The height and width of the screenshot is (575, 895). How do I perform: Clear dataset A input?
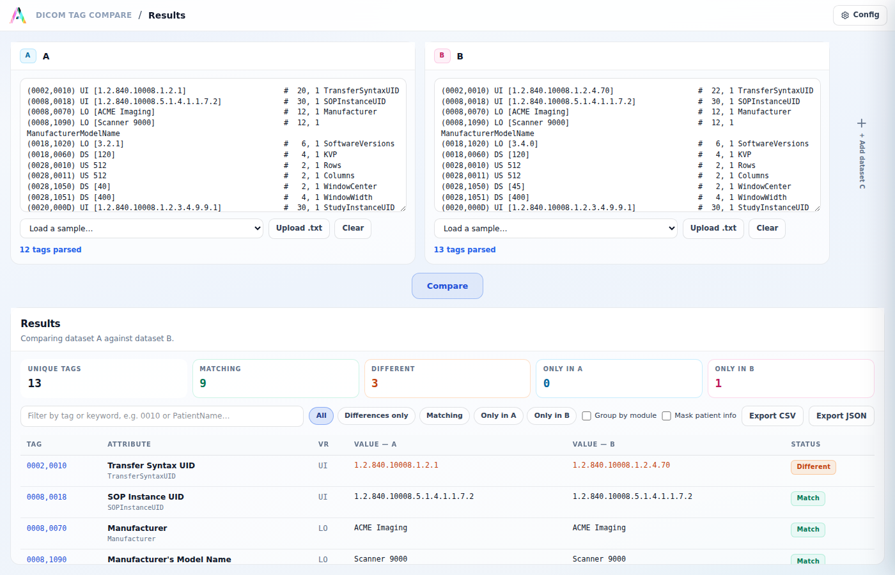(353, 229)
